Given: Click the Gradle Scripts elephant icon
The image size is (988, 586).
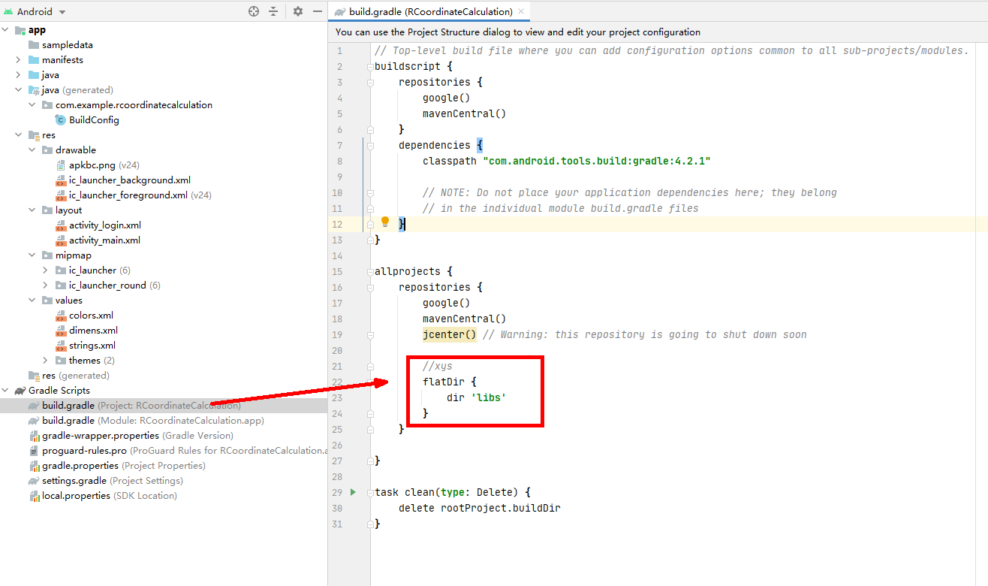Looking at the screenshot, I should (20, 391).
